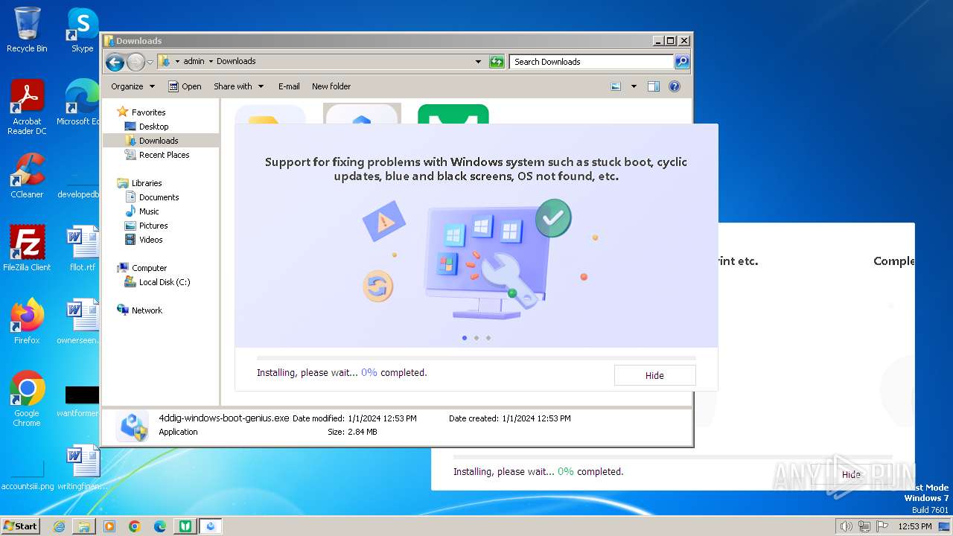This screenshot has width=953, height=536.
Task: Expand the admin breadcrumb arrow
Action: [x=211, y=62]
